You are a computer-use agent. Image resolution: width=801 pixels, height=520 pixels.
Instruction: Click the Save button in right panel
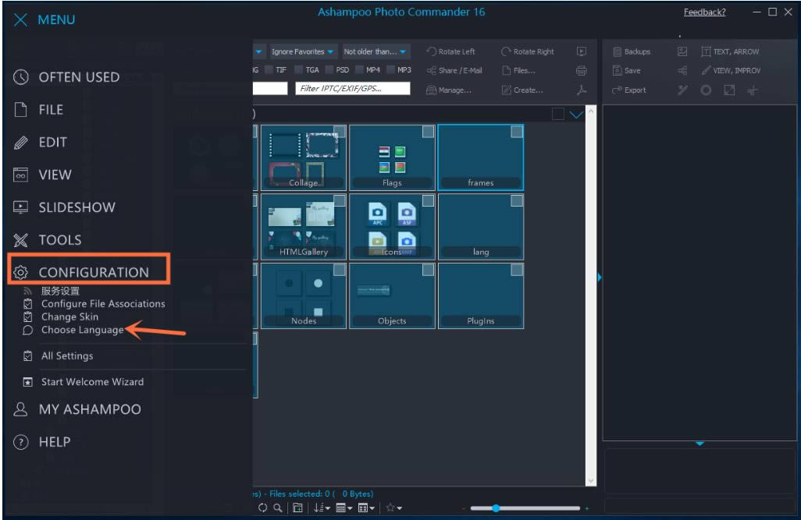[x=626, y=70]
